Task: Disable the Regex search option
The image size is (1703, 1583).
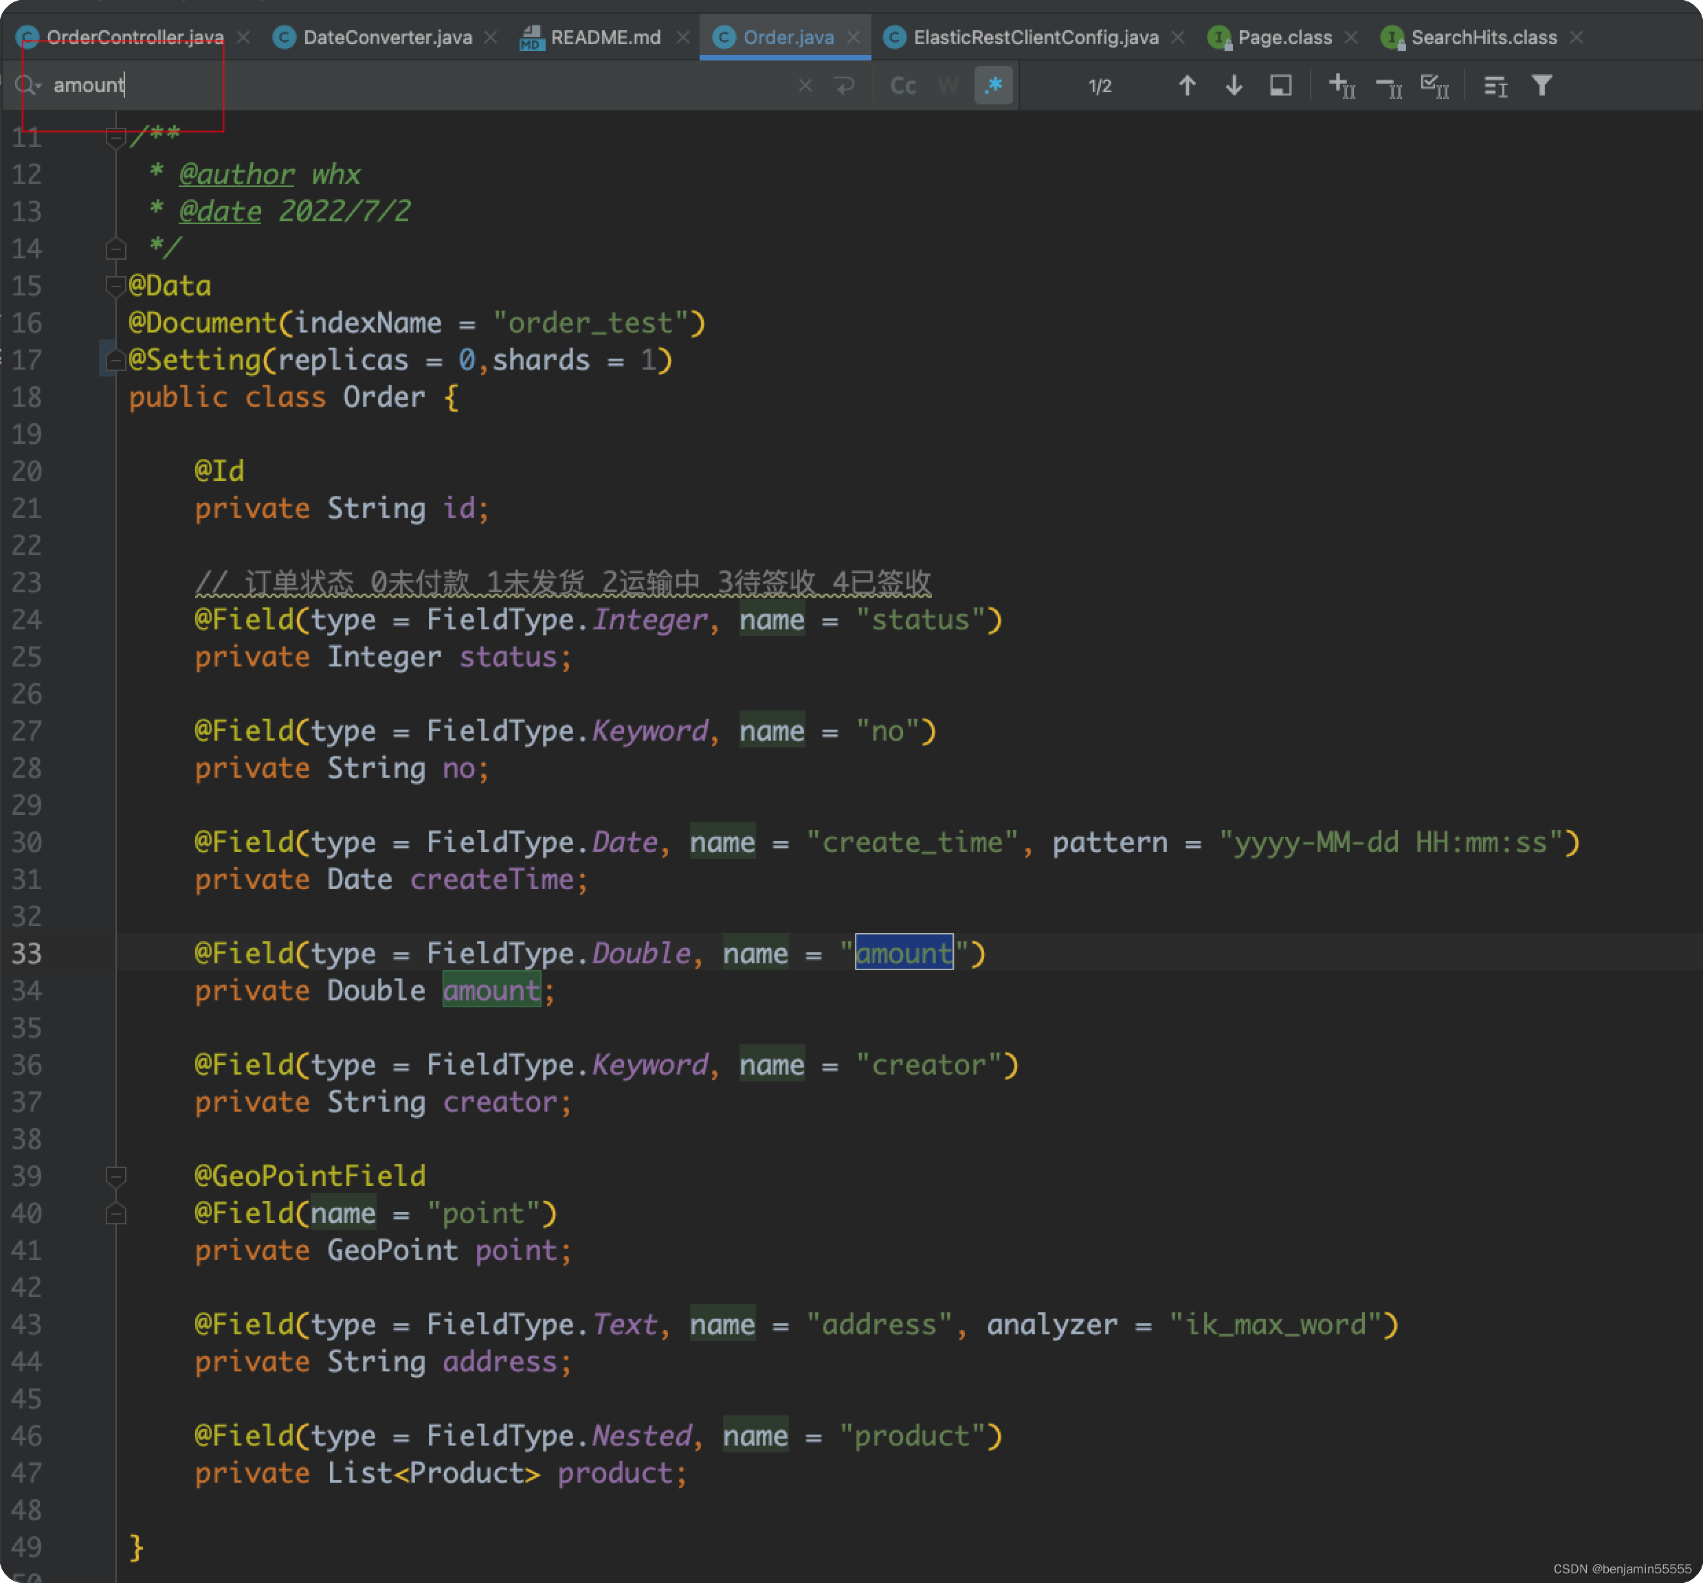Action: (x=994, y=86)
